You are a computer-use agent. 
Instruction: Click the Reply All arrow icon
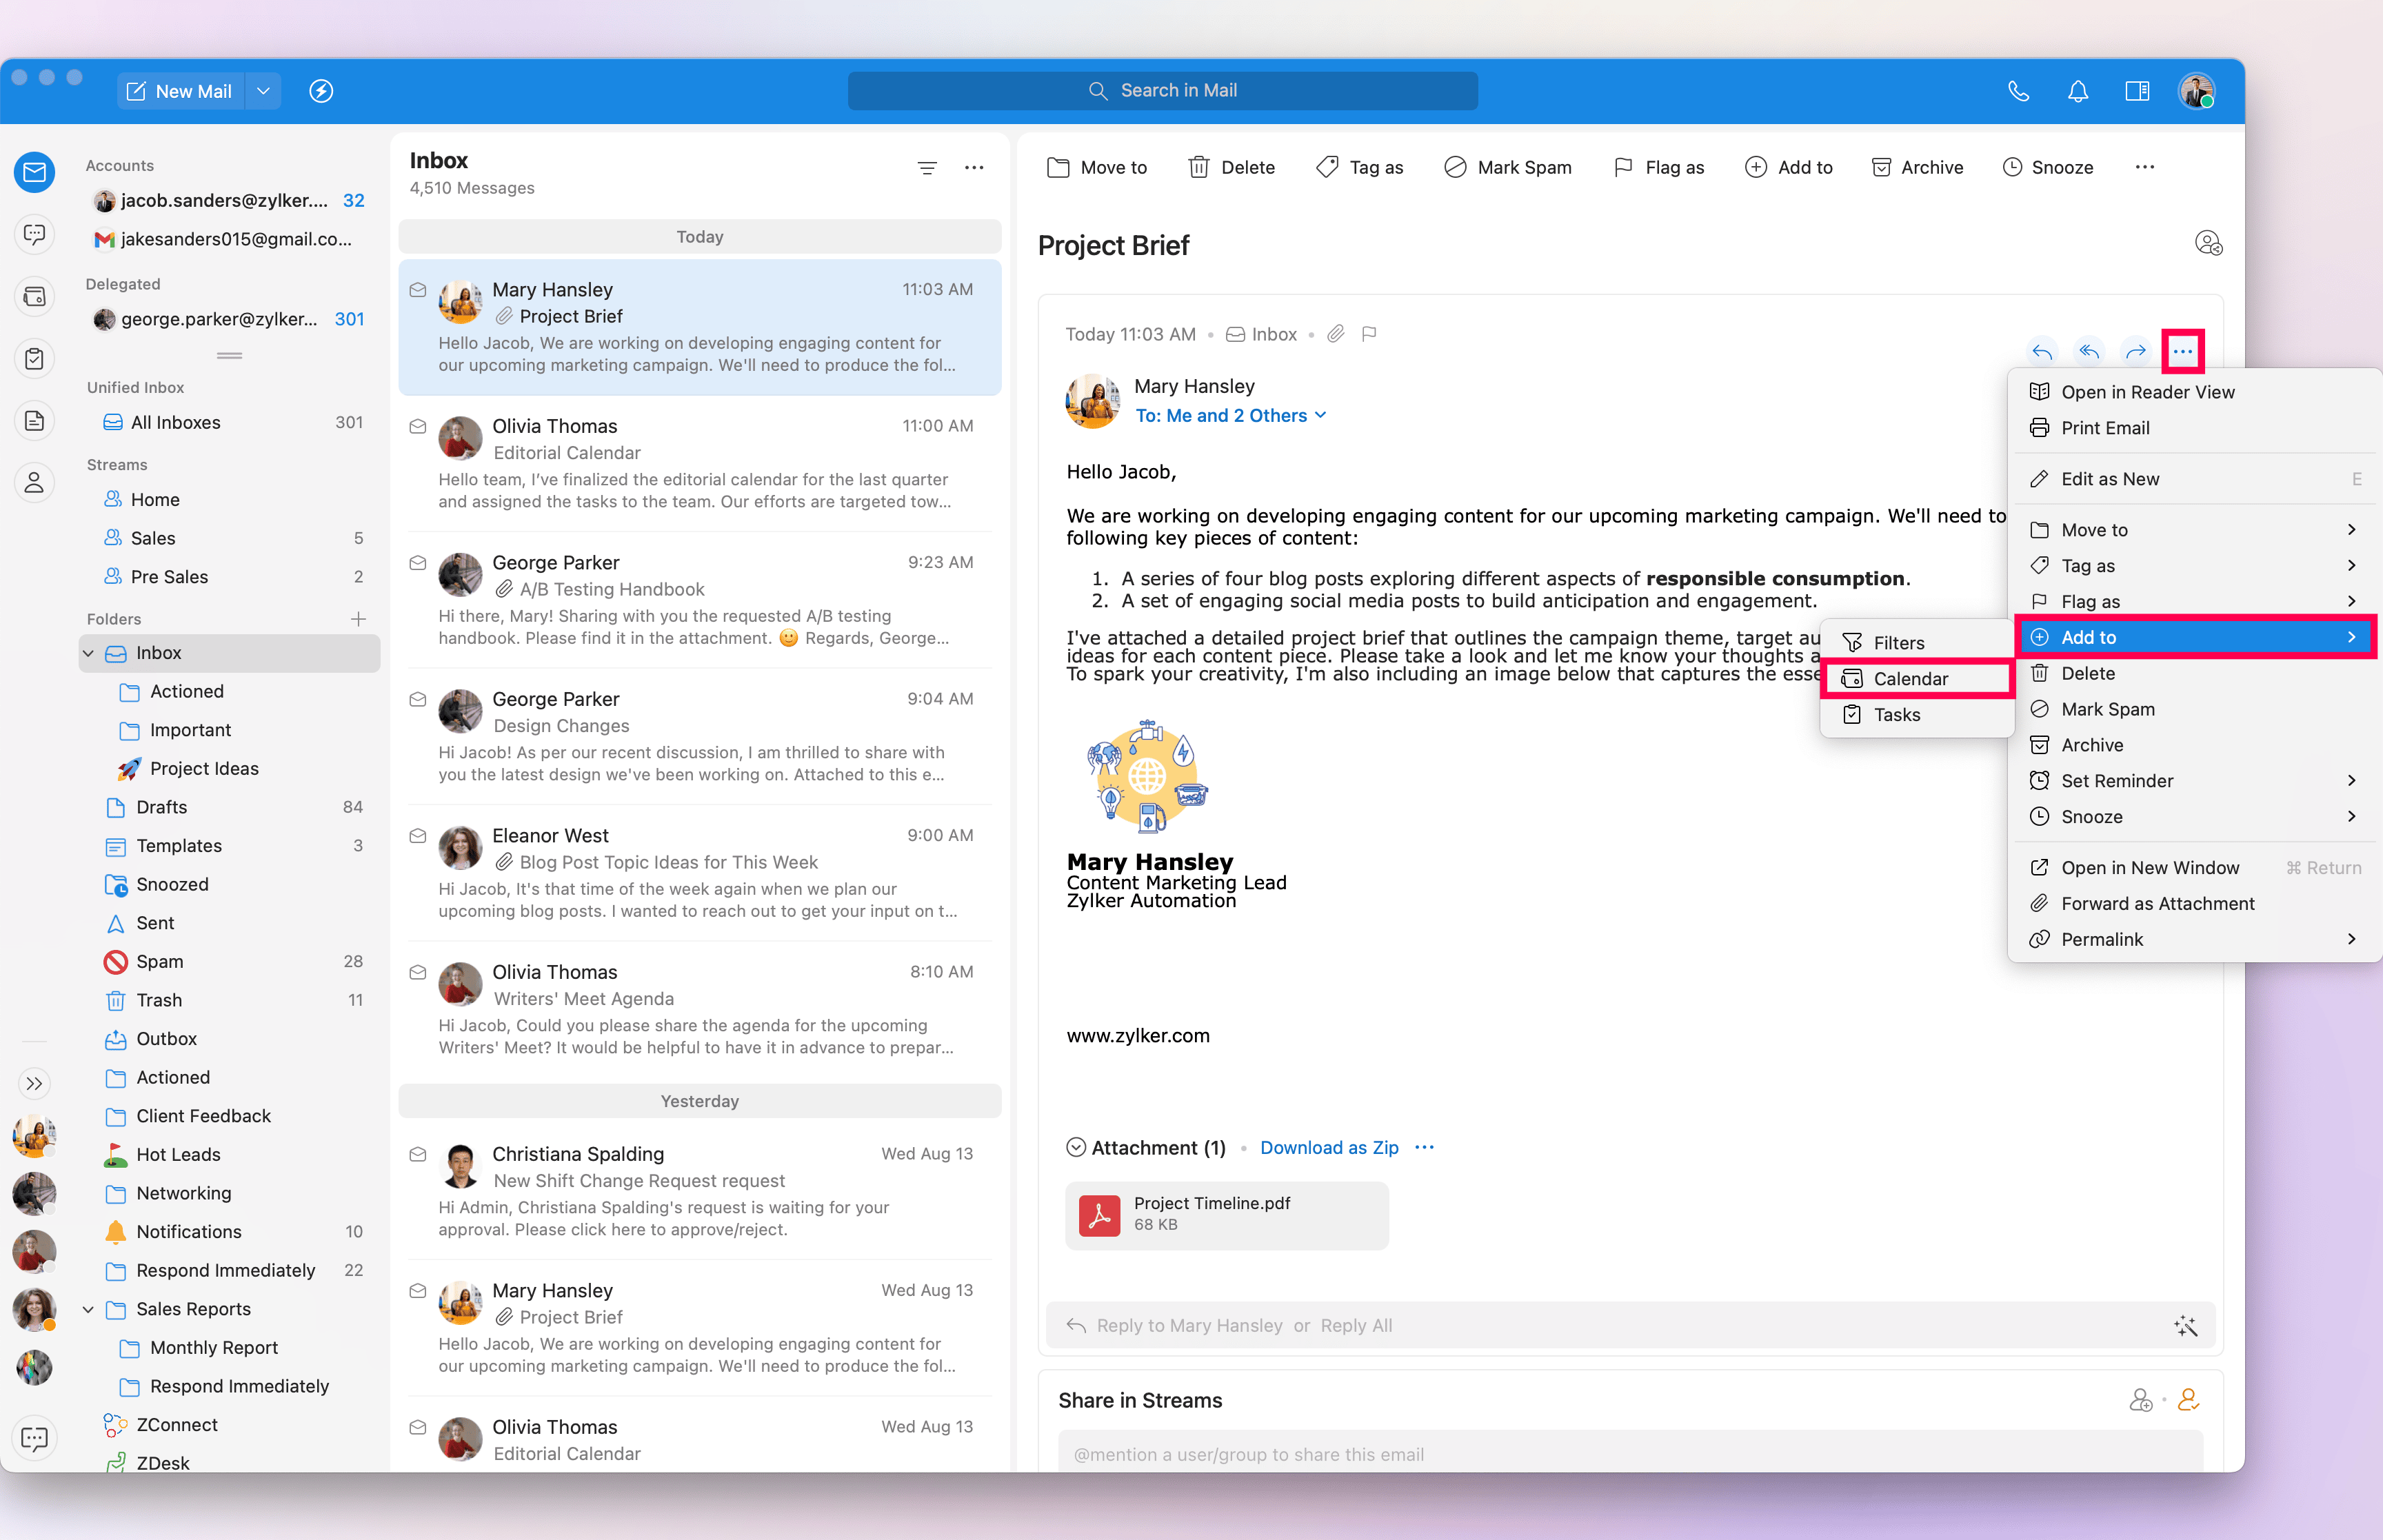point(2089,351)
